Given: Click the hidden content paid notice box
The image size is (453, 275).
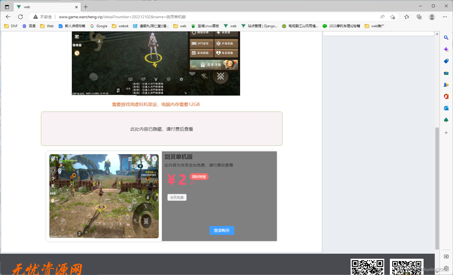Looking at the screenshot, I should click(162, 129).
